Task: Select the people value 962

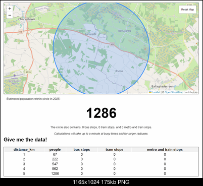Action: 55,169
